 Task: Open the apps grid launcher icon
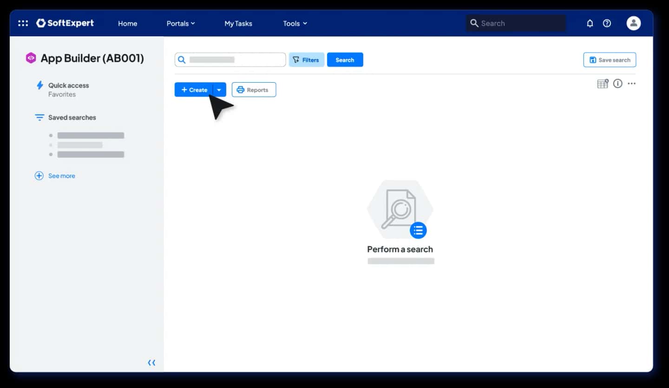click(23, 23)
